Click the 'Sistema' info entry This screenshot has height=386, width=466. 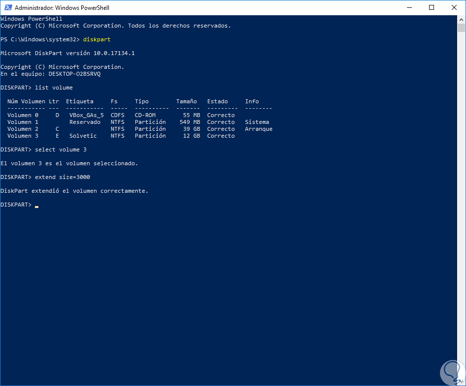click(x=257, y=122)
